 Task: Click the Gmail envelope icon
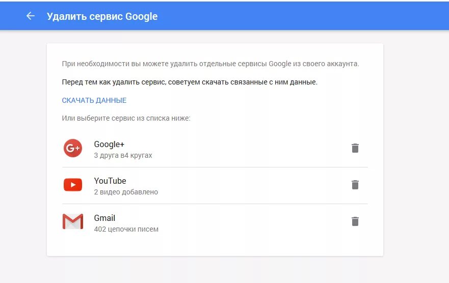[x=73, y=221]
